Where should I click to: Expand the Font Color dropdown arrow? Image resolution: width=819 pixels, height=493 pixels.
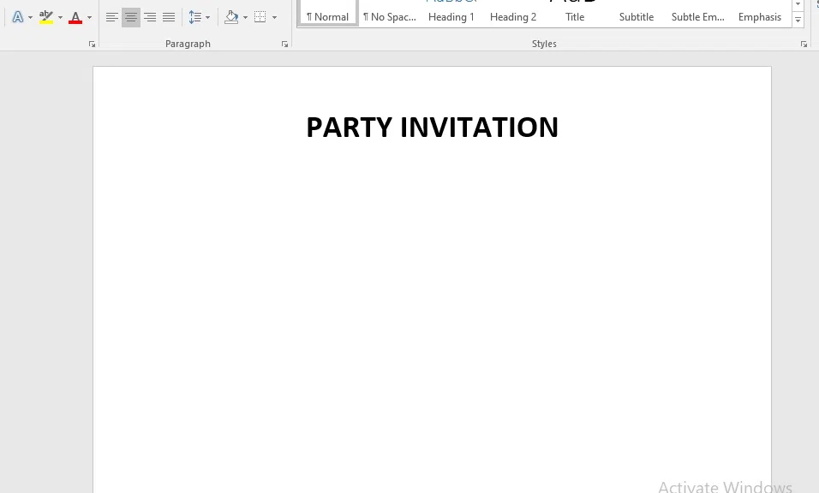tap(88, 17)
